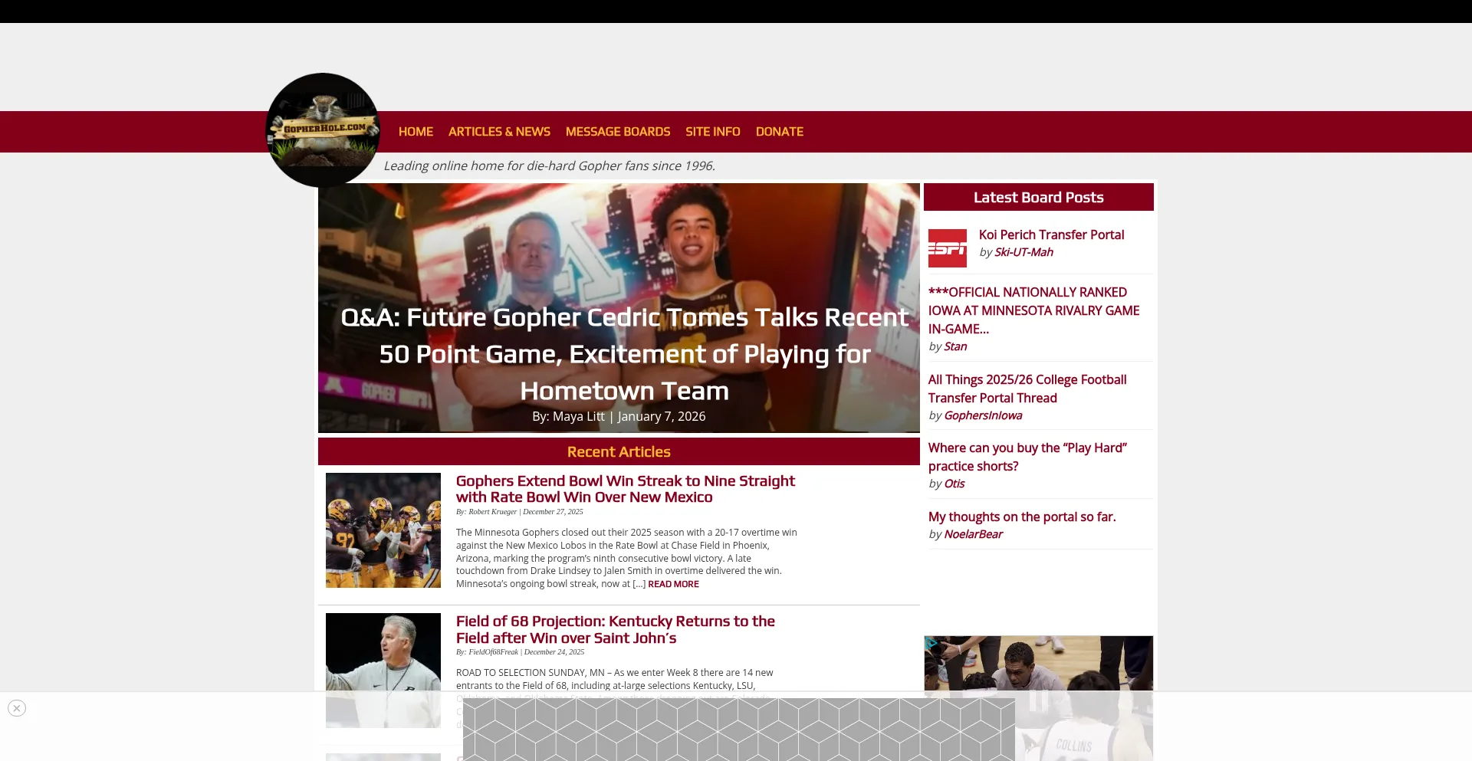Viewport: 1472px width, 761px height.
Task: Open the HOME navigation item
Action: (416, 131)
